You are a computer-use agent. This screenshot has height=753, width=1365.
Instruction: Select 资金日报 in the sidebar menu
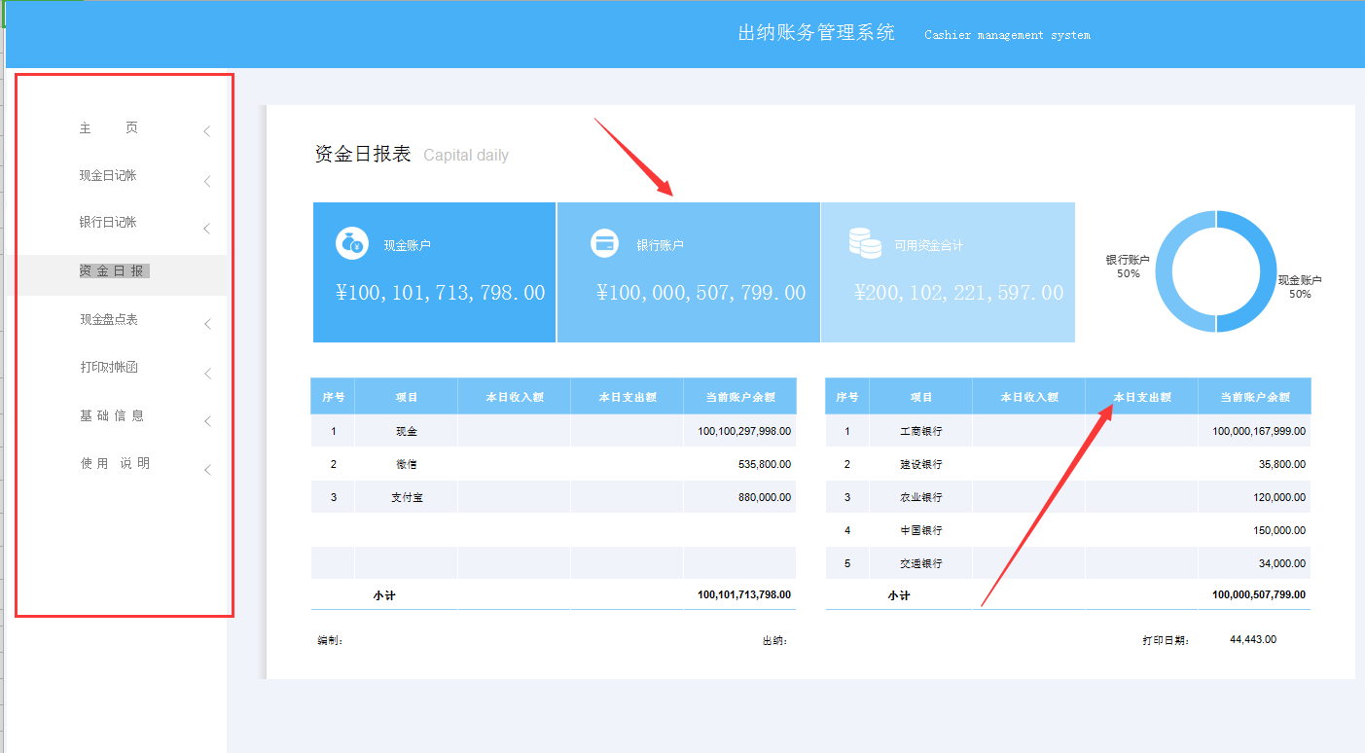[x=114, y=269]
